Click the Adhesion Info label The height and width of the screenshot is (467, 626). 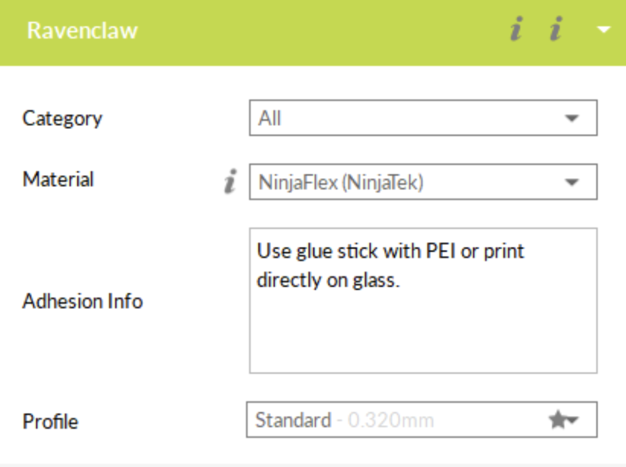pos(82,301)
